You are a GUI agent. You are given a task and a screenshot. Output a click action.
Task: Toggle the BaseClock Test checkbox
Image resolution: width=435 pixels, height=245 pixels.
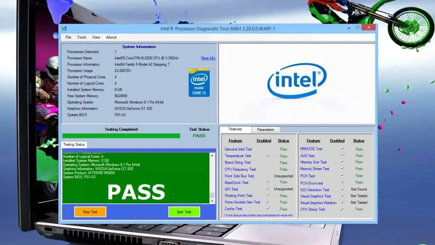click(267, 182)
